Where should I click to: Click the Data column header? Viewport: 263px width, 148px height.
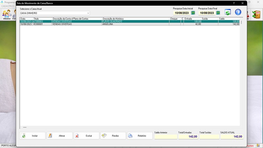pos(26,19)
